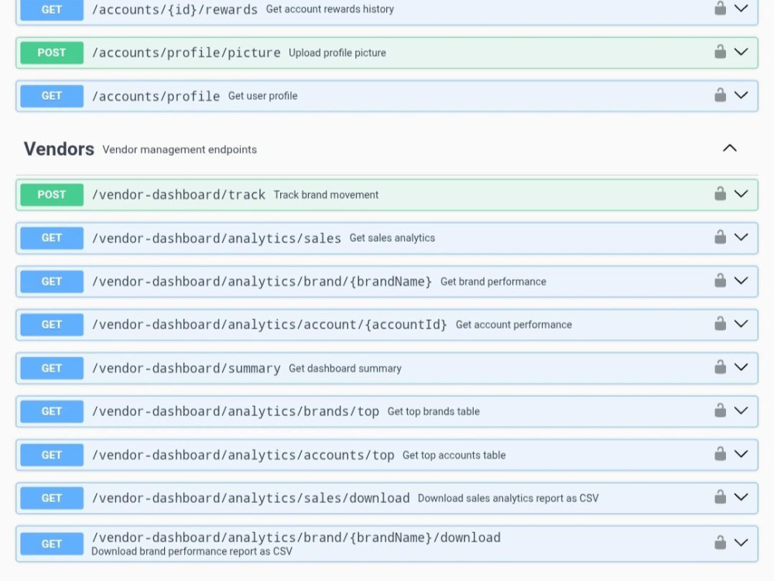This screenshot has width=774, height=581.
Task: Click GET badge of /vendor-dashboard/summary
Action: pos(52,368)
